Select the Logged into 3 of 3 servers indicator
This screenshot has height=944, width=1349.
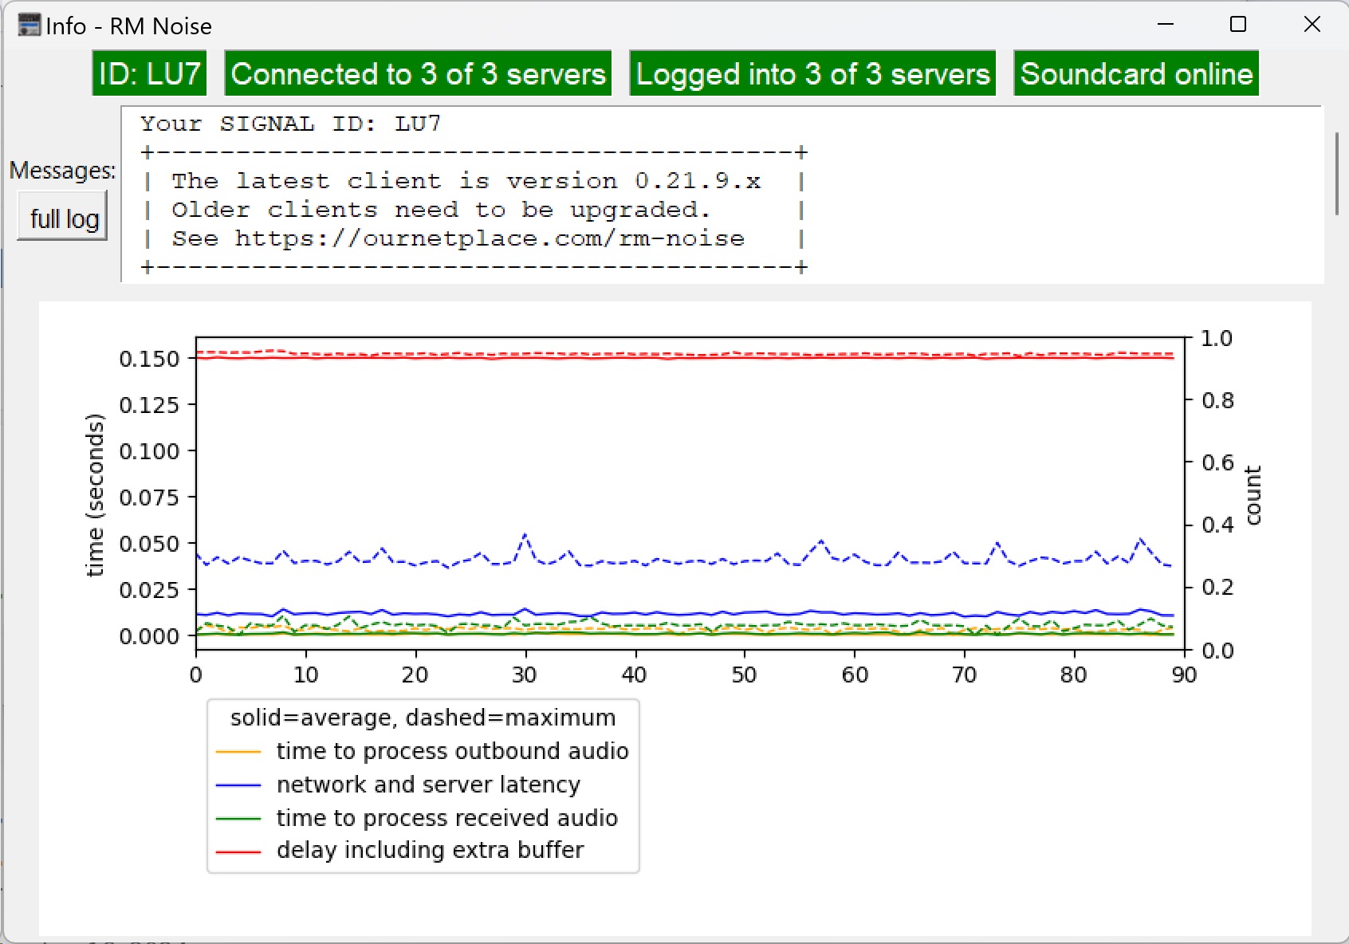point(812,73)
